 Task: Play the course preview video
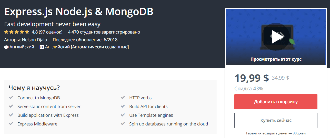pos(276,37)
